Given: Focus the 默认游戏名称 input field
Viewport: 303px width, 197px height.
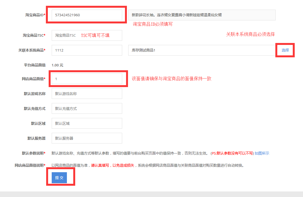Looking at the screenshot, I should [87, 94].
